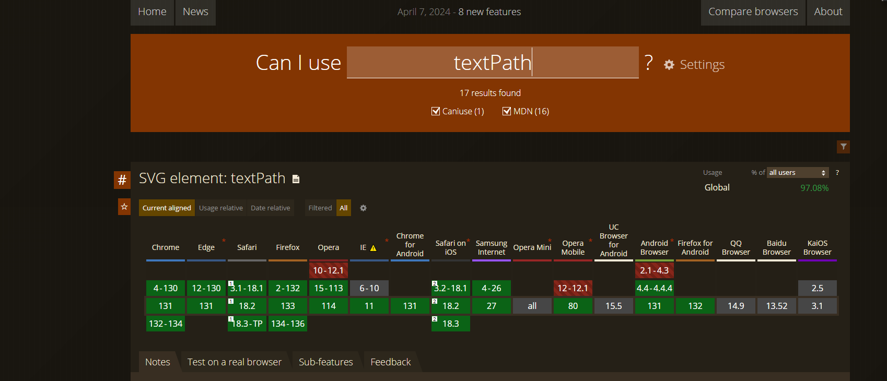Open the Feedback tab
This screenshot has width=887, height=381.
click(391, 362)
